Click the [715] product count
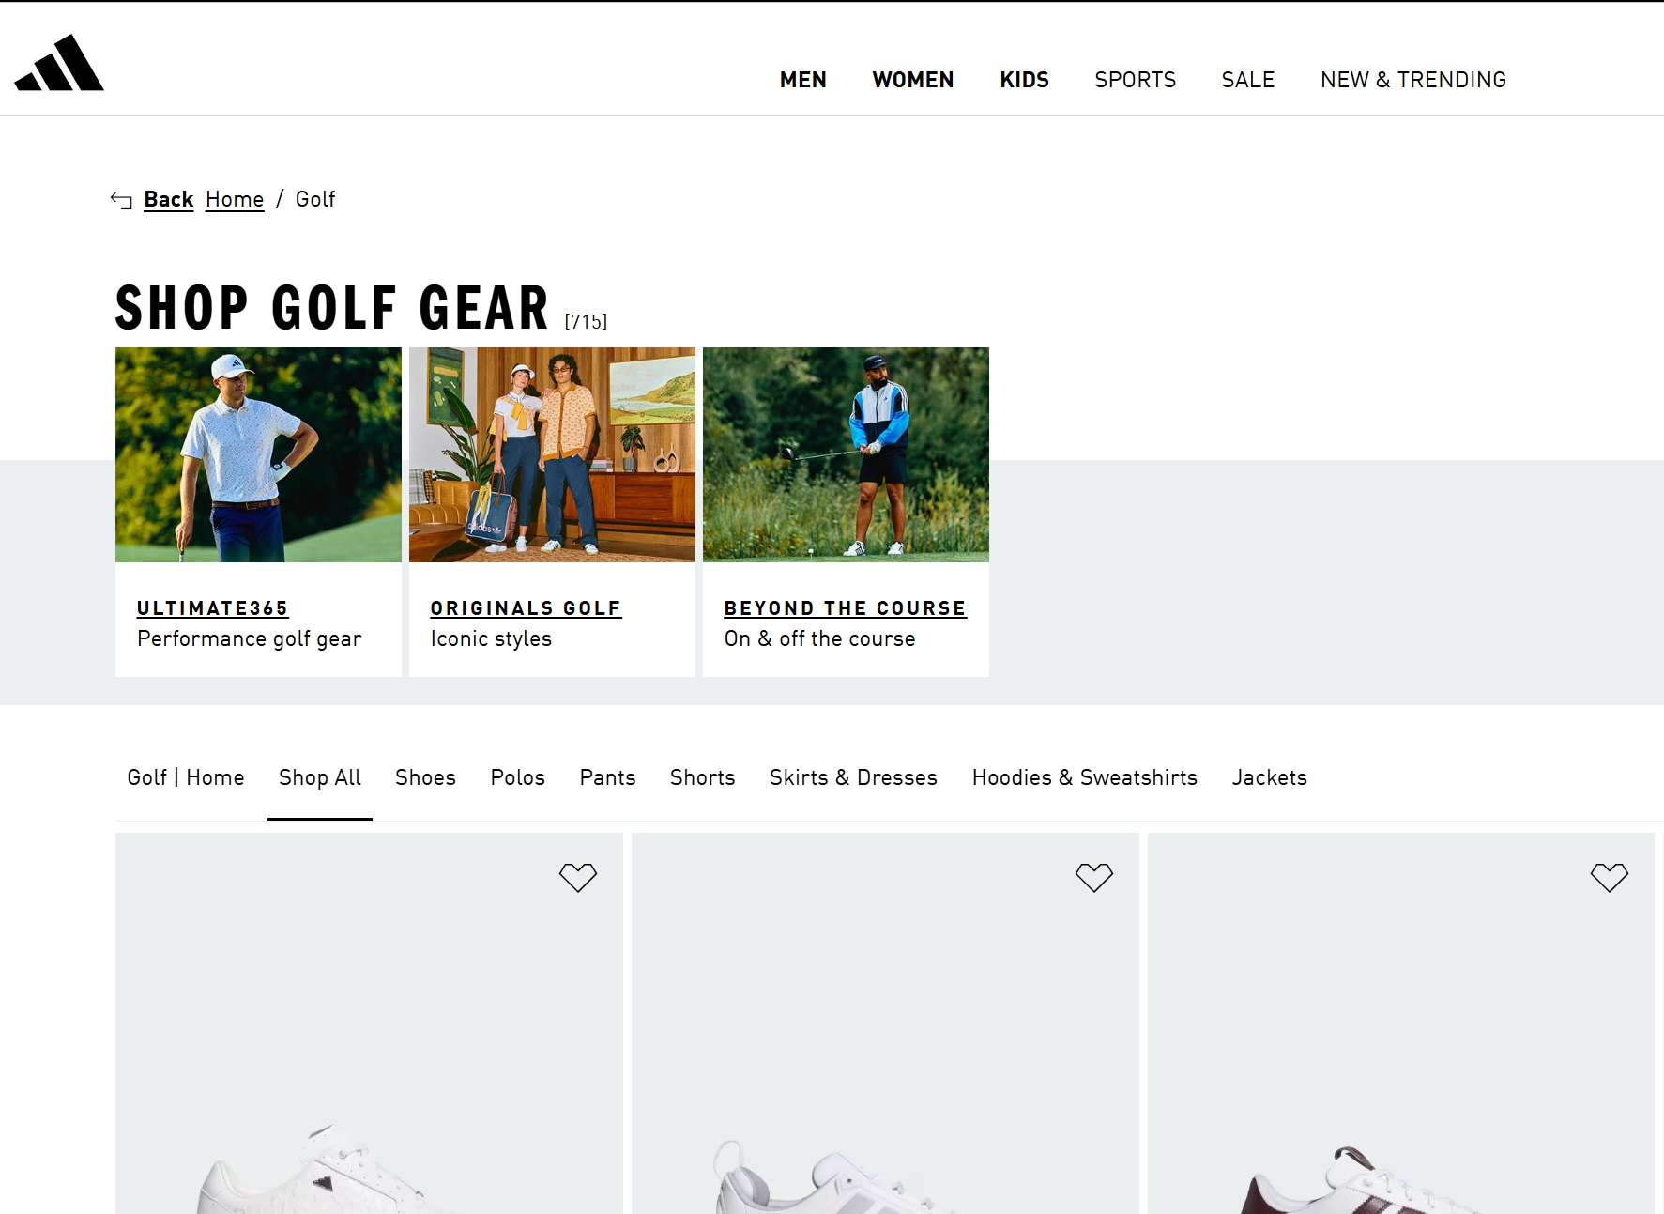Image resolution: width=1664 pixels, height=1214 pixels. click(586, 322)
